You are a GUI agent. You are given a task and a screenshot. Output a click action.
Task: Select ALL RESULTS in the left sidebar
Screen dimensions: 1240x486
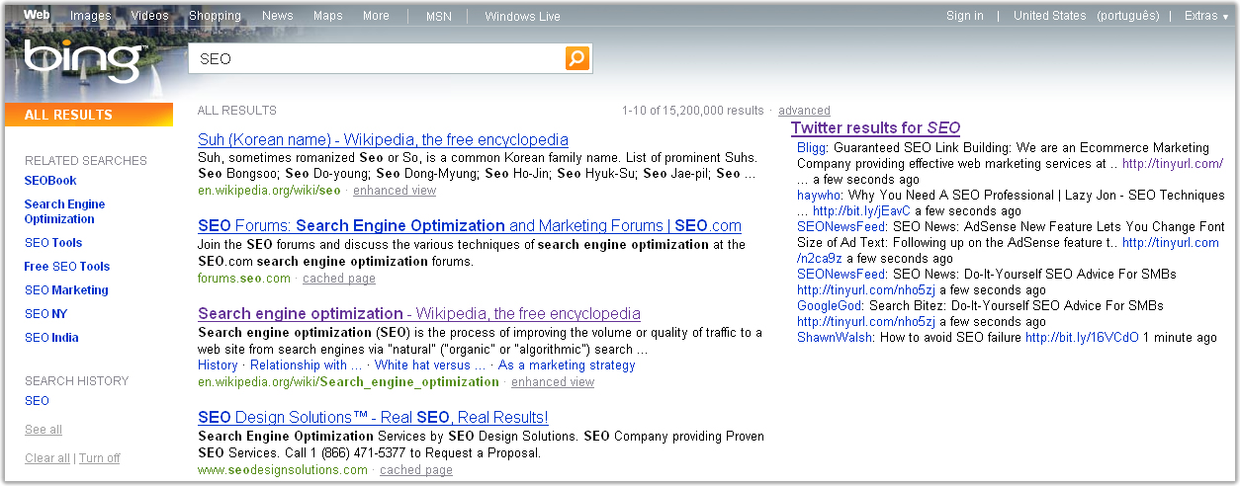click(69, 115)
